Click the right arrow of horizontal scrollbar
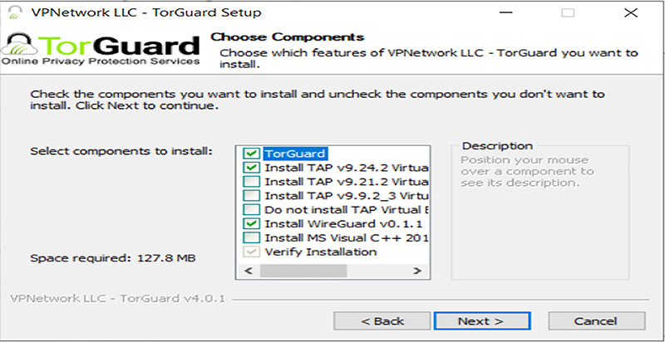 [x=417, y=271]
